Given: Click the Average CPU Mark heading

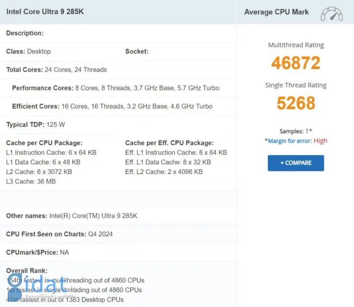Looking at the screenshot, I should tap(277, 12).
